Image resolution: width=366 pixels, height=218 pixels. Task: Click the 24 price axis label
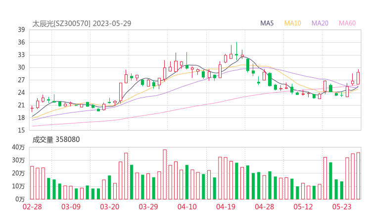[x=21, y=93]
